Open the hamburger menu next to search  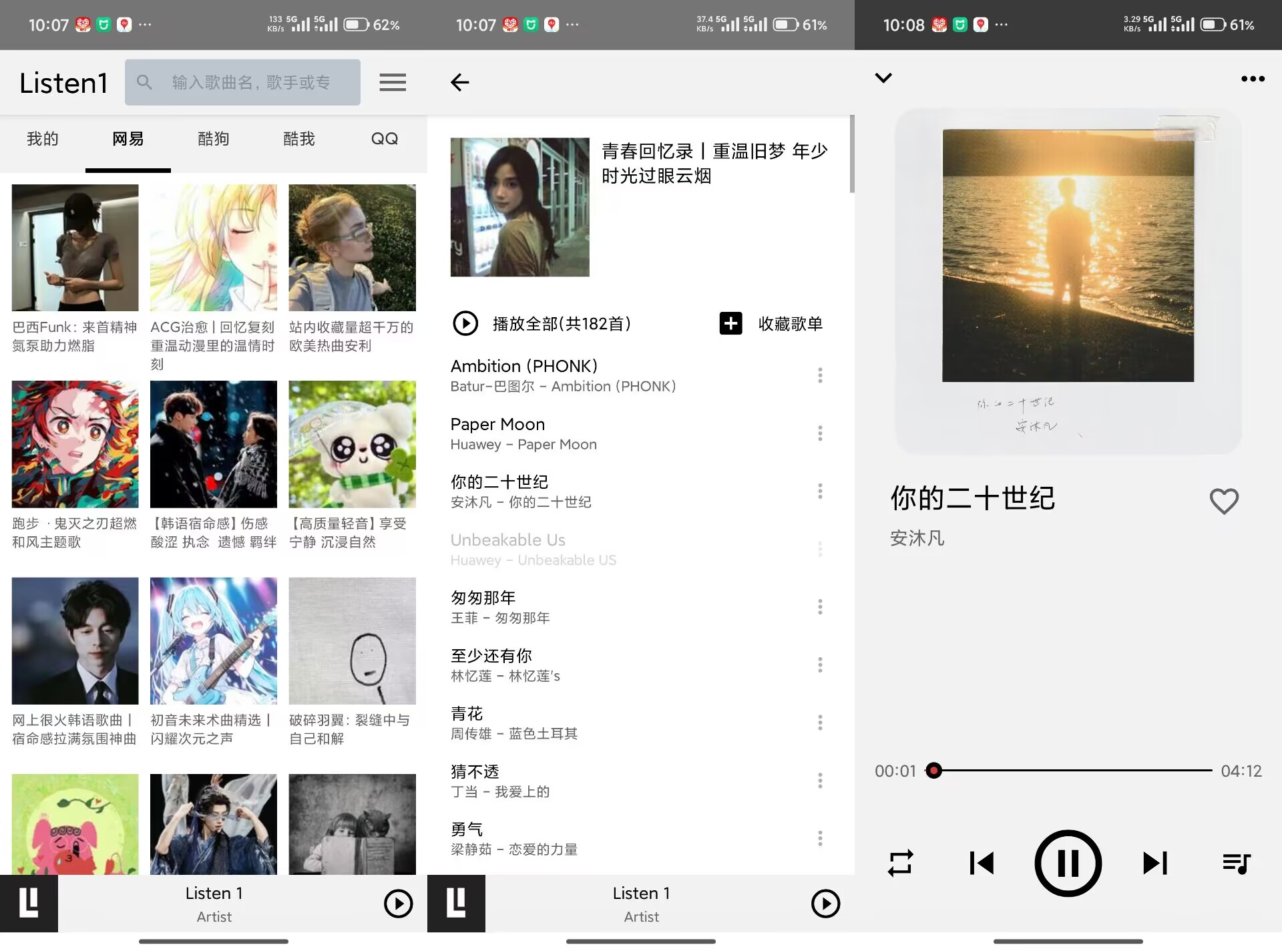[393, 81]
